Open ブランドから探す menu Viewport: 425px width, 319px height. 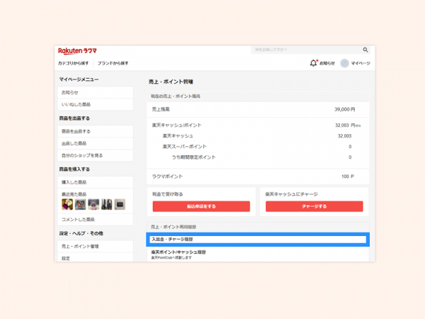113,63
